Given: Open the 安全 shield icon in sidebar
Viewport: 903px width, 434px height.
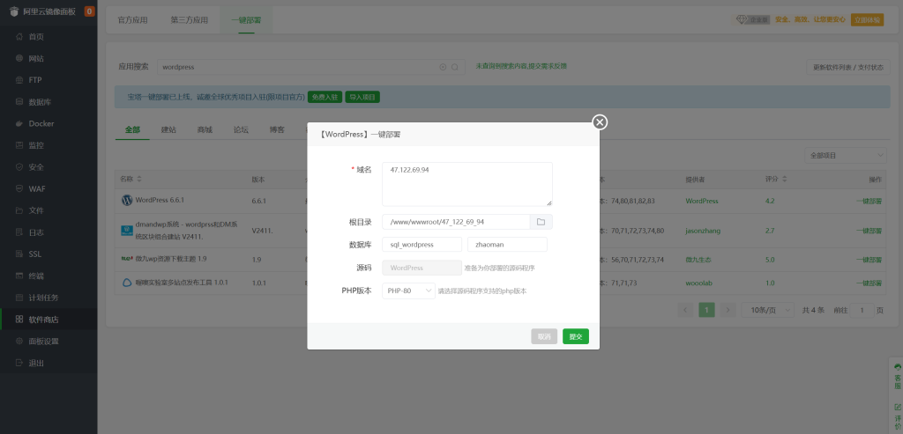Looking at the screenshot, I should (19, 167).
